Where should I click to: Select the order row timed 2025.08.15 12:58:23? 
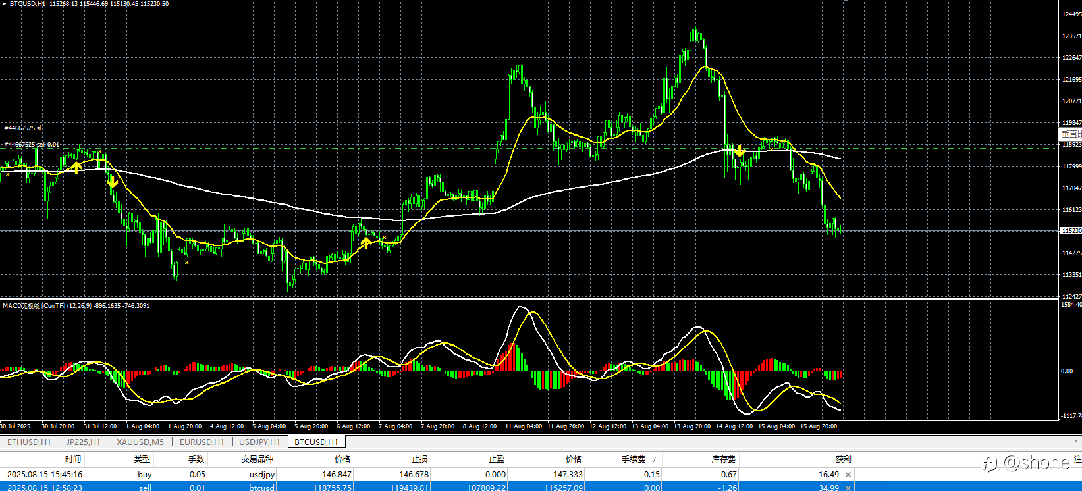427,487
